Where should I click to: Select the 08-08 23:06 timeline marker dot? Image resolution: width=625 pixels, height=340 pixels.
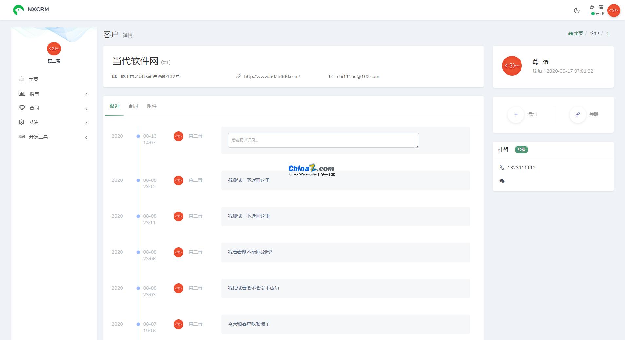coord(138,252)
